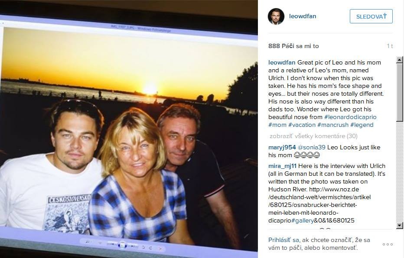
Task: Open the three-dots more options menu
Action: [x=388, y=244]
